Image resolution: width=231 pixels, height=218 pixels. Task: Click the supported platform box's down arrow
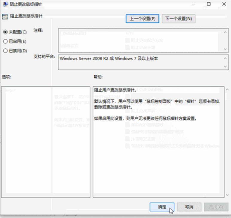[225, 67]
